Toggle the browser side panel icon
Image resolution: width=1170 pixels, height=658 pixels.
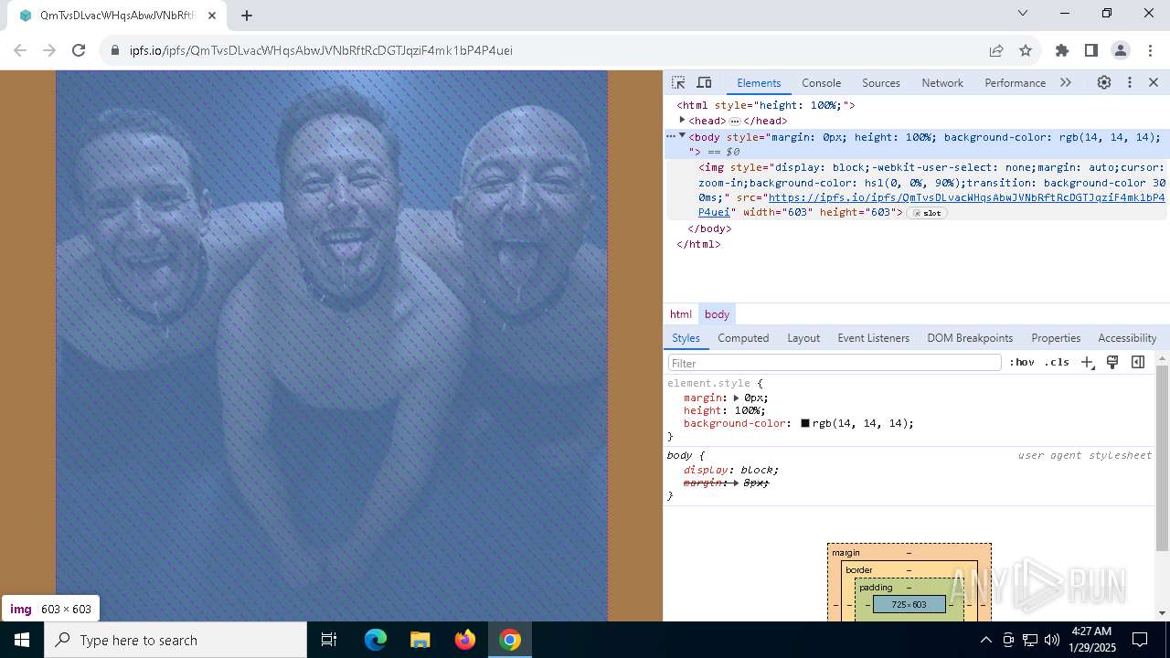click(x=1090, y=50)
